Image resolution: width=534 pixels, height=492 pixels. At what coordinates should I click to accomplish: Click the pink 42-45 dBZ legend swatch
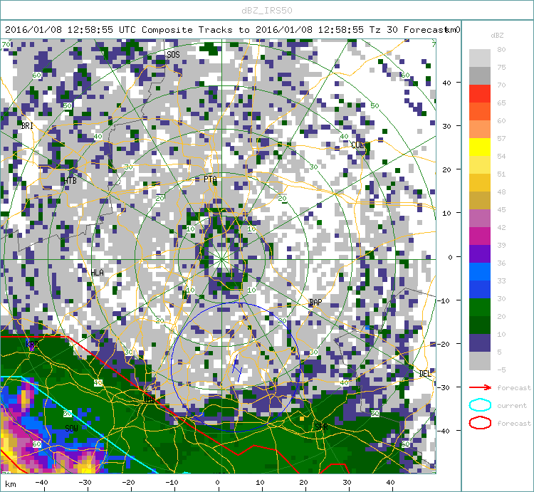pos(479,219)
